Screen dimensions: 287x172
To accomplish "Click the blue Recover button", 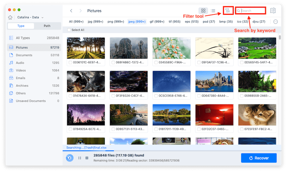I will [x=259, y=158].
